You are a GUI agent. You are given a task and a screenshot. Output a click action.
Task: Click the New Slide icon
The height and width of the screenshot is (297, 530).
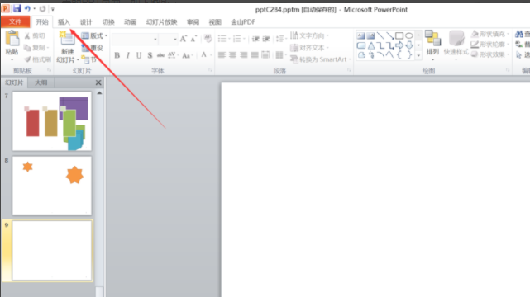(67, 39)
